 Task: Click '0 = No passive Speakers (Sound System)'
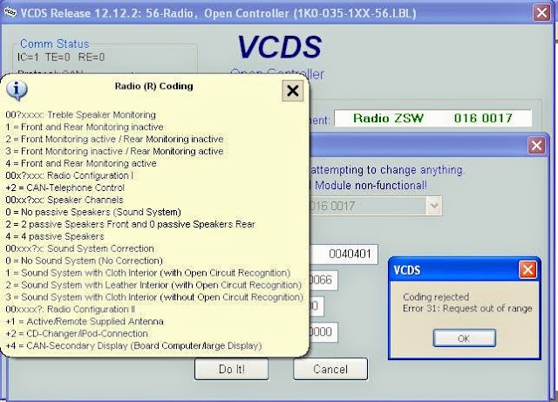point(93,212)
